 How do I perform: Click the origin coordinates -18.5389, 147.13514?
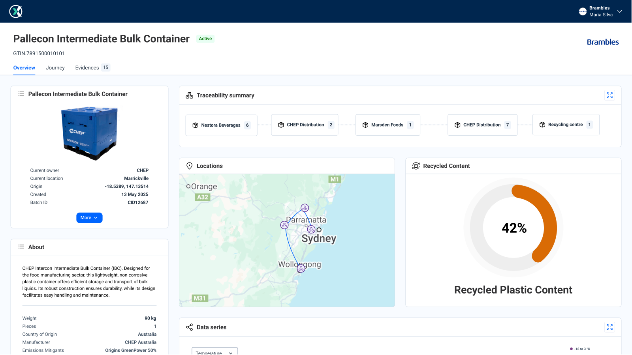(x=127, y=187)
